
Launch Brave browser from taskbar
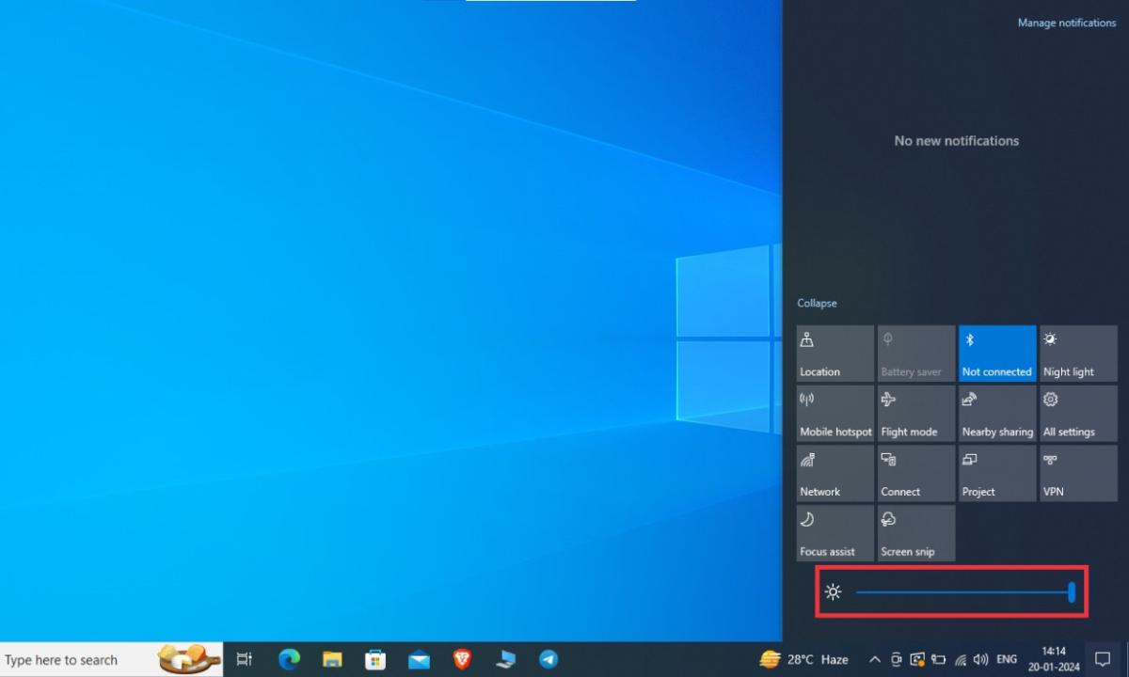point(462,659)
